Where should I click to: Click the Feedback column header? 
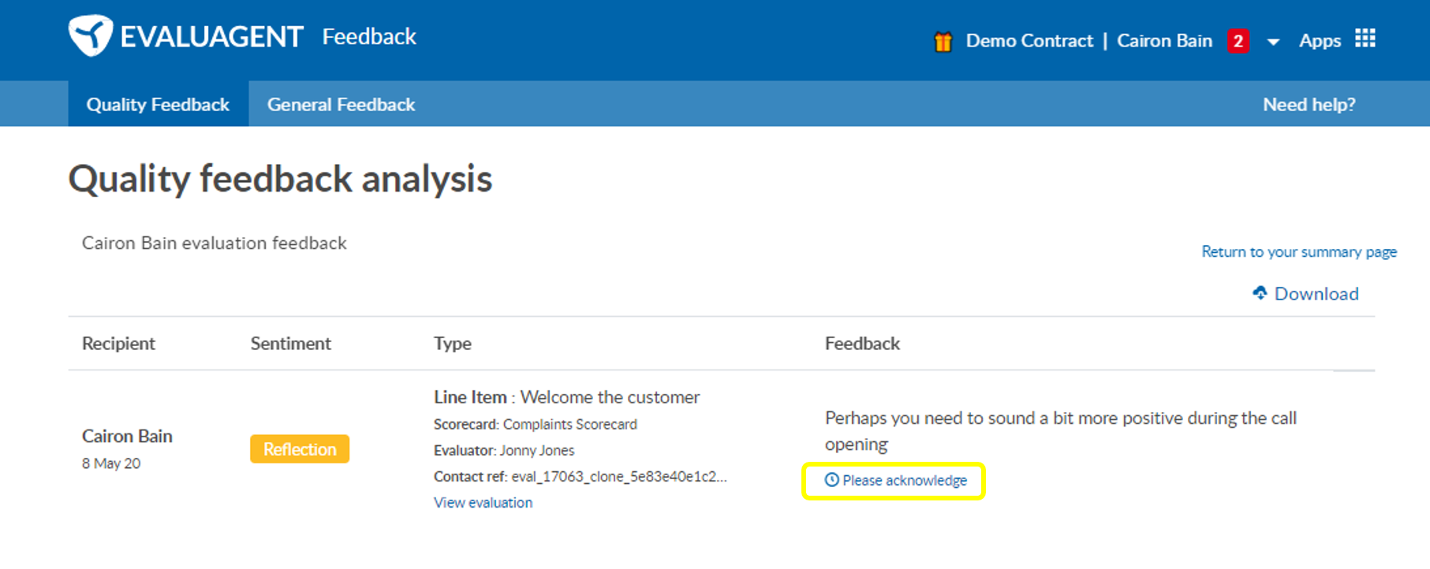click(862, 343)
